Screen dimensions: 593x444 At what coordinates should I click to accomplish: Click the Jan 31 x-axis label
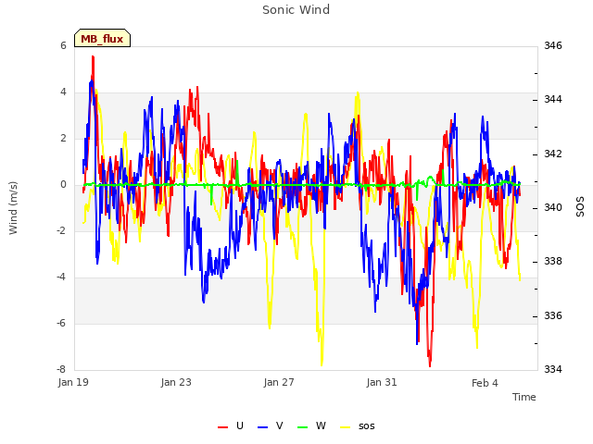pos(382,382)
